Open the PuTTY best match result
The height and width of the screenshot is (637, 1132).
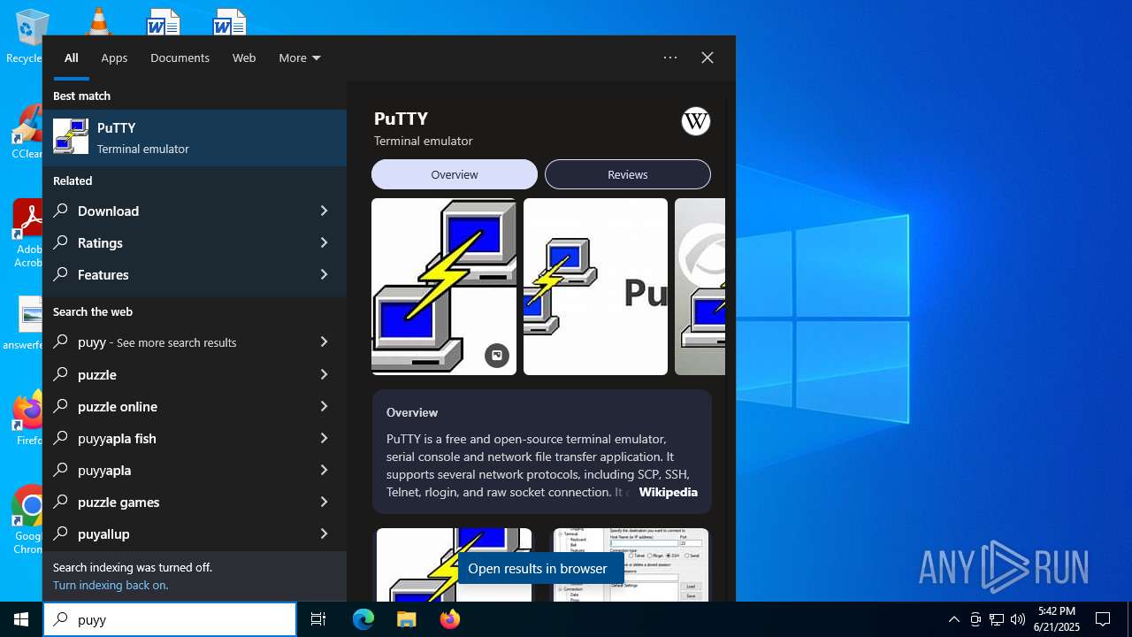click(195, 137)
